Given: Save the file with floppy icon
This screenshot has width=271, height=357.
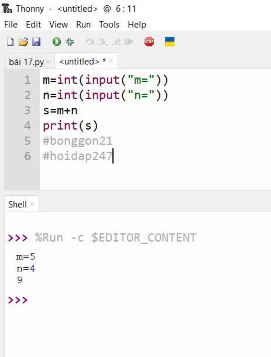Looking at the screenshot, I should [36, 42].
